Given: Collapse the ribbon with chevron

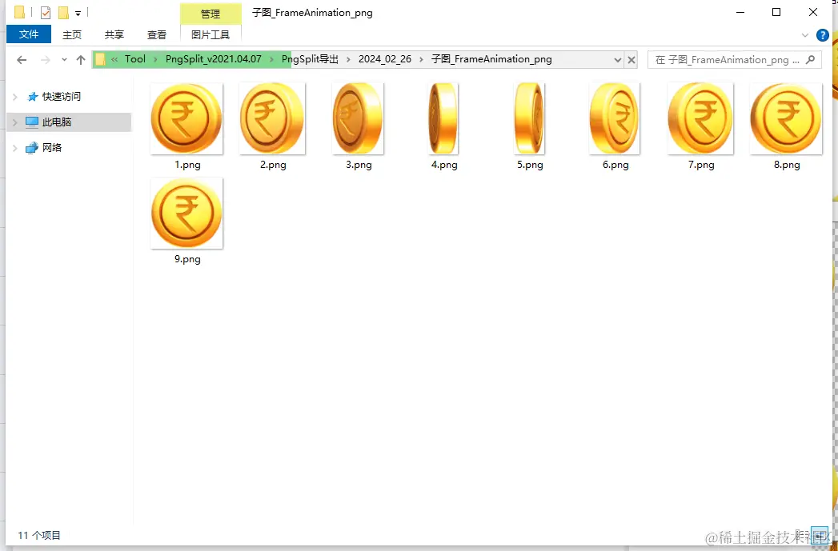Looking at the screenshot, I should (805, 35).
